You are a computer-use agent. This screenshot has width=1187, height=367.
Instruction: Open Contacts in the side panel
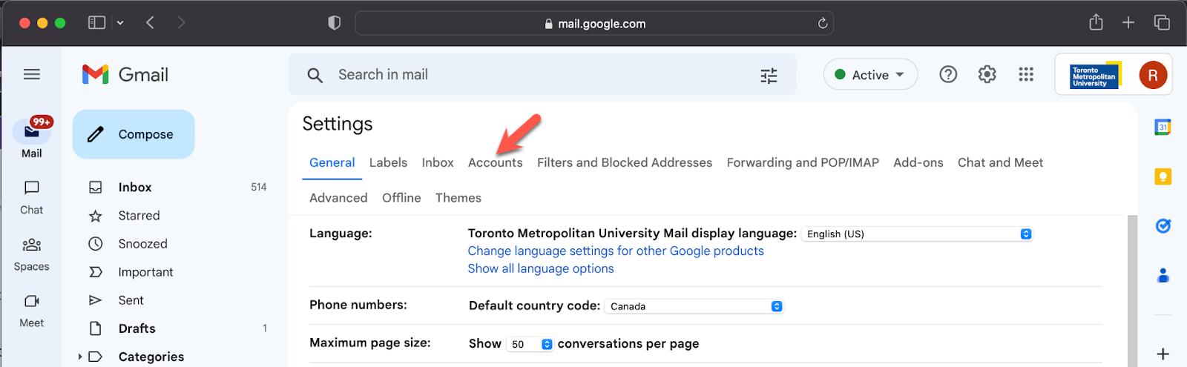(x=1163, y=276)
